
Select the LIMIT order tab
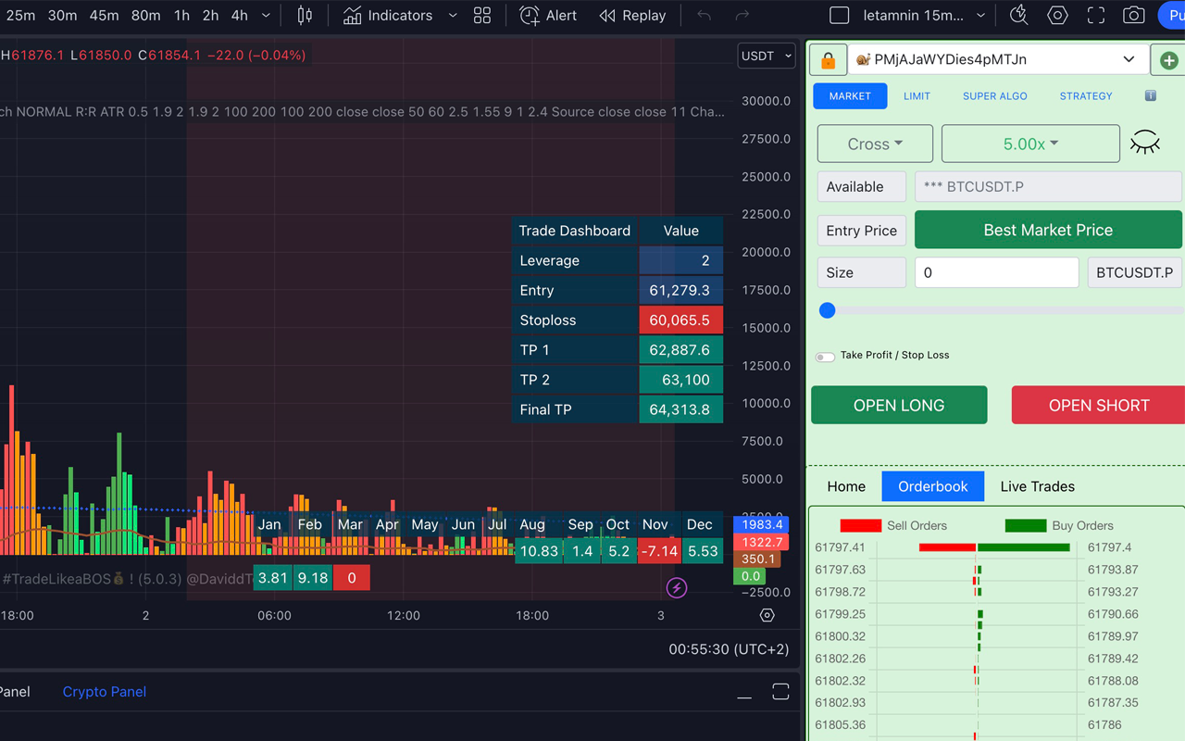pyautogui.click(x=917, y=95)
